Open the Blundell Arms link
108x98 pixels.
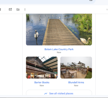(x=76, y=83)
